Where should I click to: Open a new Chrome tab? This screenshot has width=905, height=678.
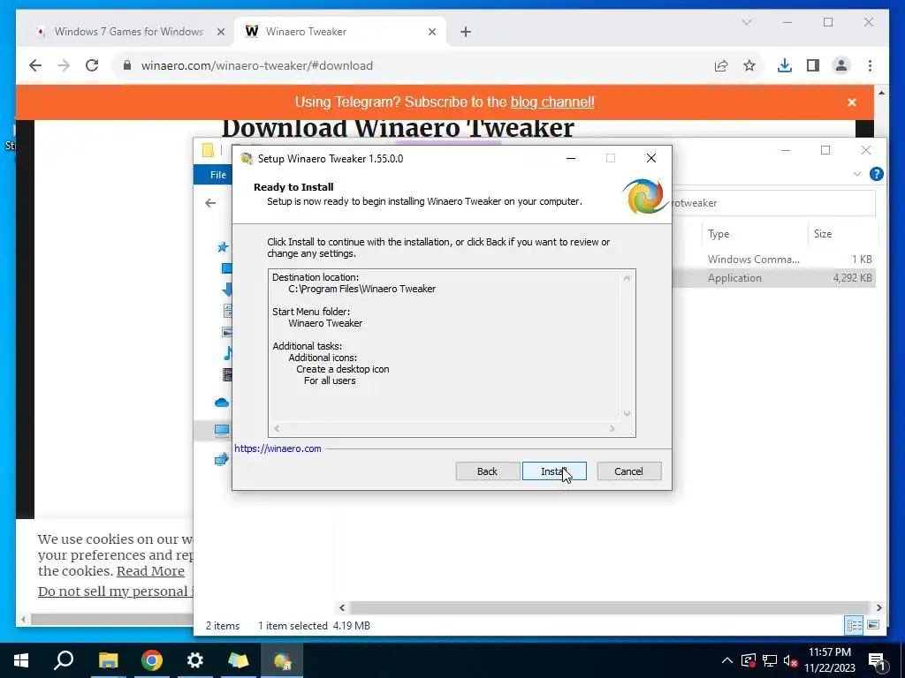click(x=466, y=32)
